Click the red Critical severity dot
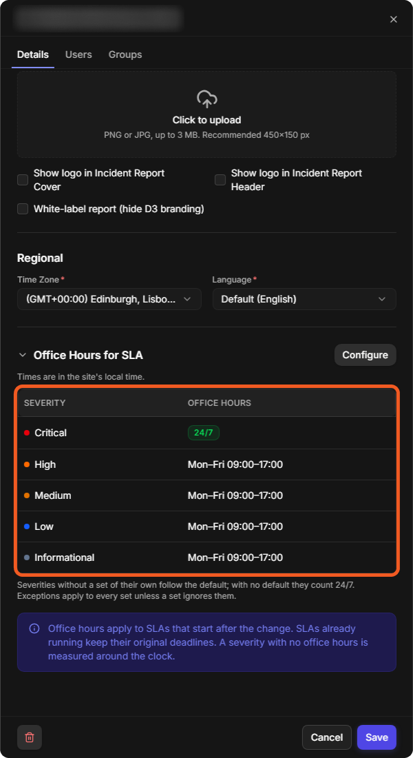Image resolution: width=413 pixels, height=758 pixels. coord(27,433)
